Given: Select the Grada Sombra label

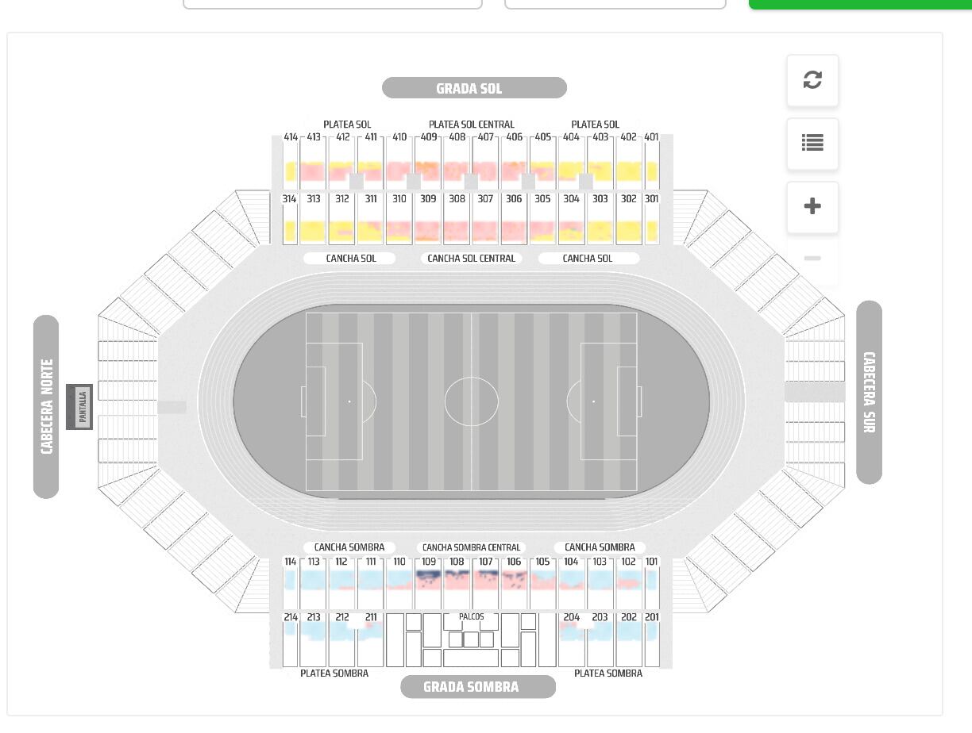Looking at the screenshot, I should point(477,687).
